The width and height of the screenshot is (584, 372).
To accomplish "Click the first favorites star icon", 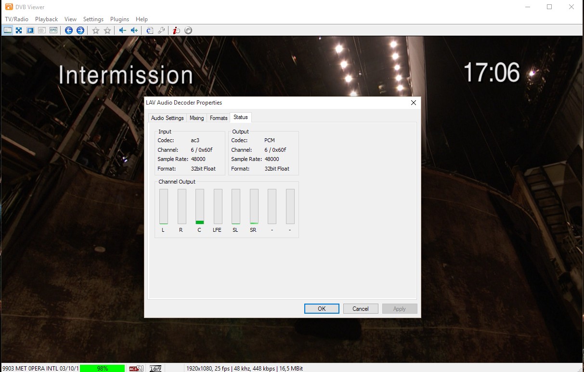I will tap(96, 30).
